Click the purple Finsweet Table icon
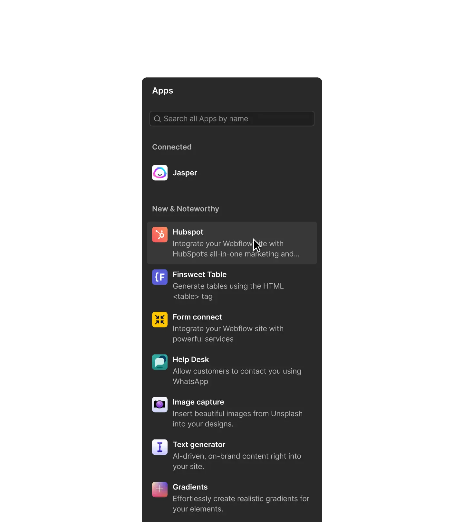 point(160,277)
